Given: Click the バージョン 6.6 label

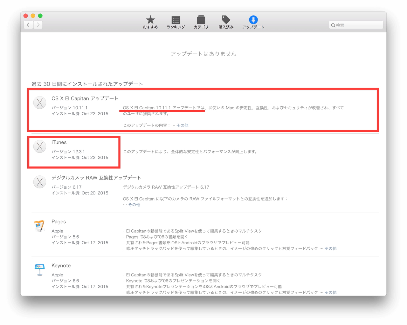Looking at the screenshot, I should 65,281.
